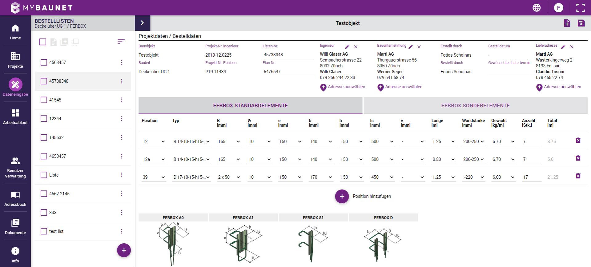
Task: Open the language globe icon
Action: coord(537,8)
